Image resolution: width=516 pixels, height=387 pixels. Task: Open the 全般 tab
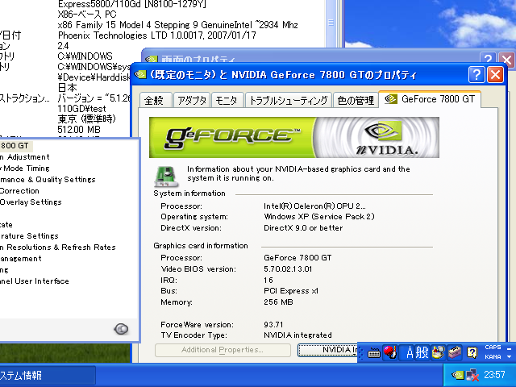point(156,100)
